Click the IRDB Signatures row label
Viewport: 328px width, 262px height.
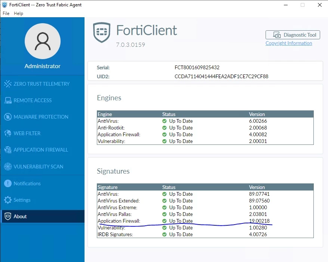pyautogui.click(x=115, y=234)
